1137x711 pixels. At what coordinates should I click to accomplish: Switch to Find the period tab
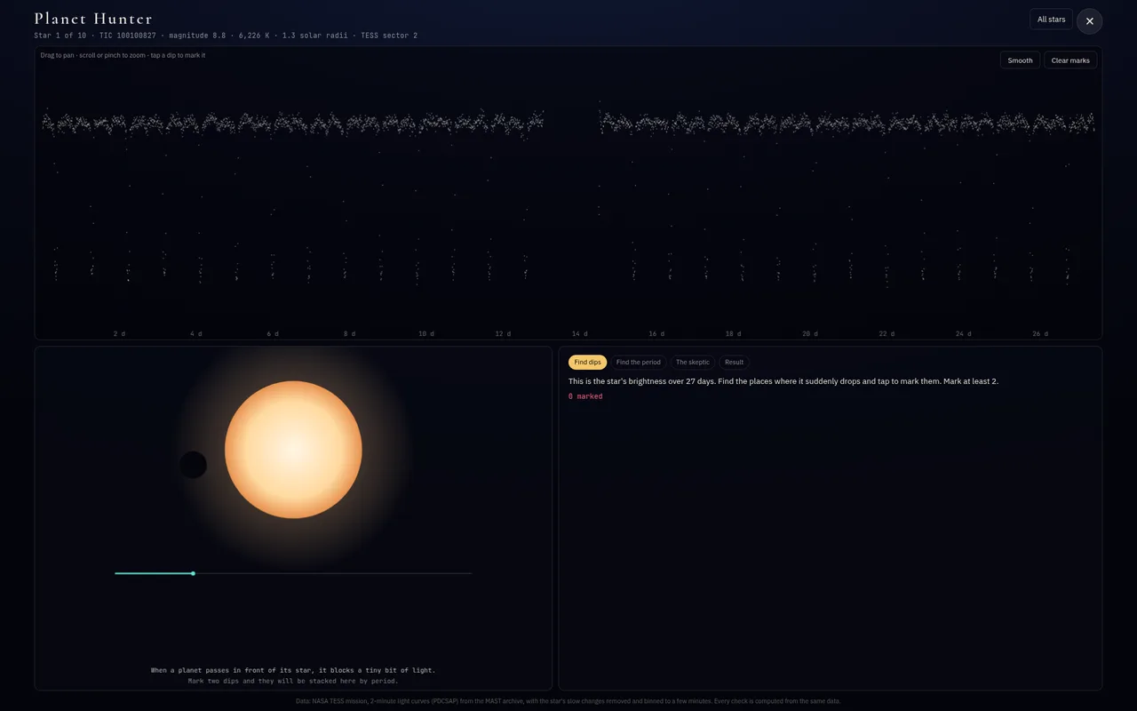639,363
